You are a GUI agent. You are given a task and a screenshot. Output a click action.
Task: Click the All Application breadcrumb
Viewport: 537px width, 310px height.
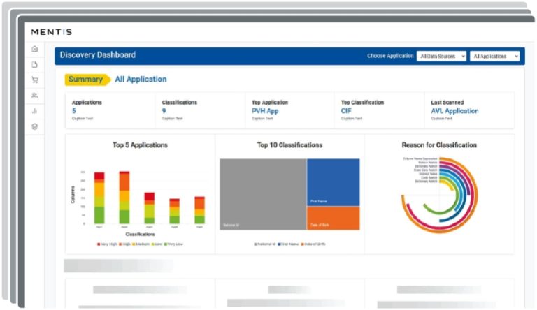(141, 80)
